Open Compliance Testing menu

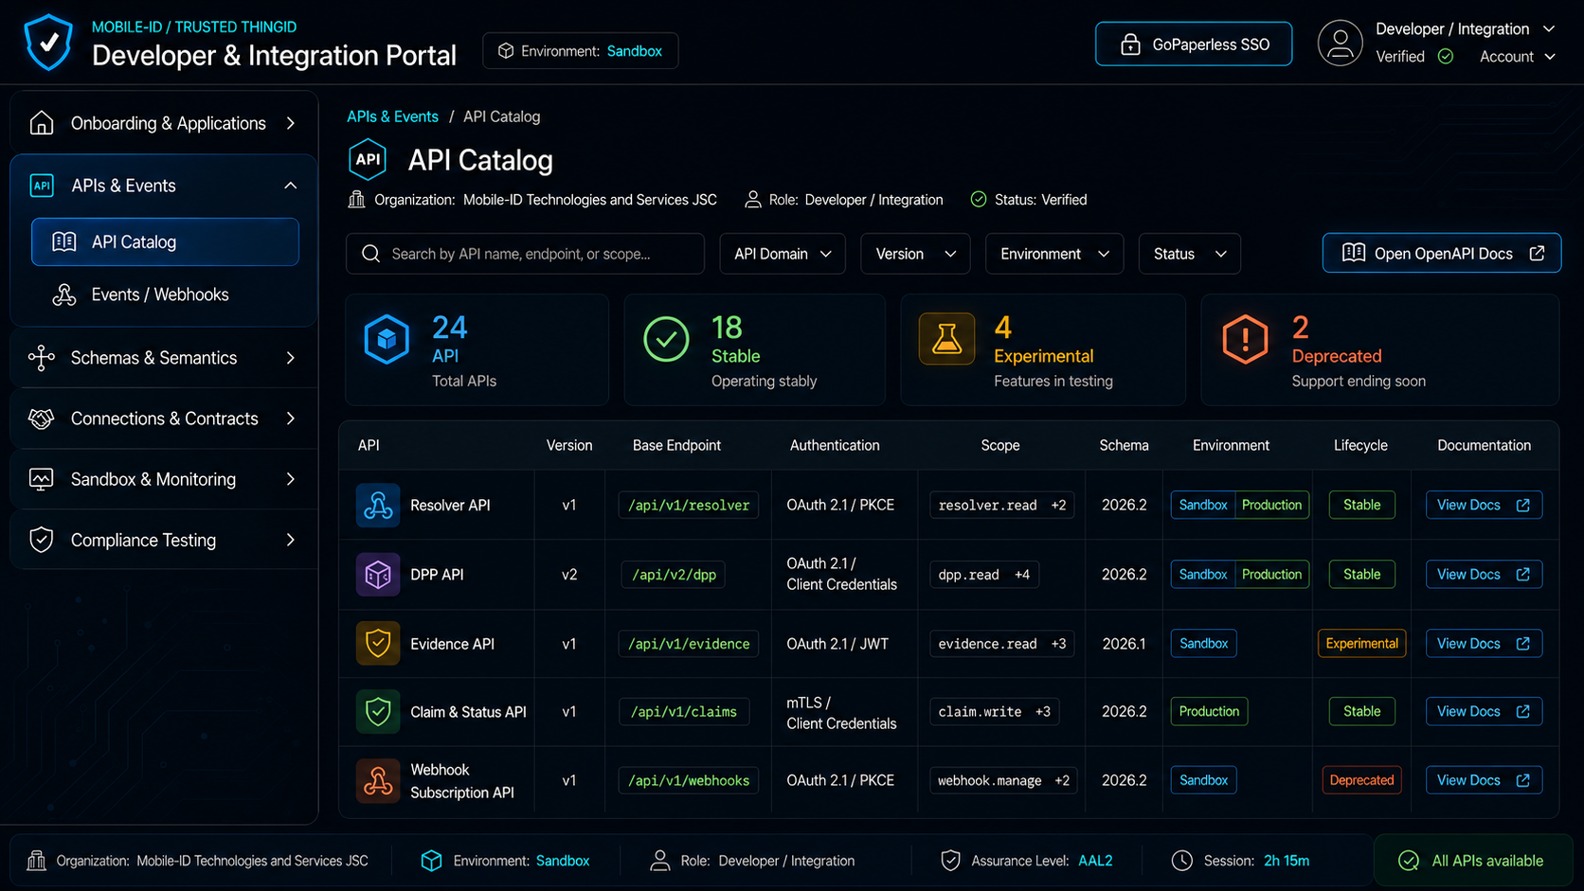pyautogui.click(x=164, y=540)
